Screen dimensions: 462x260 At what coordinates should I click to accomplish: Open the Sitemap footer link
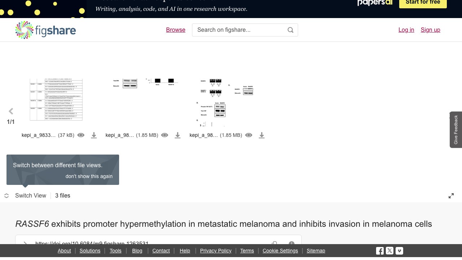[316, 251]
